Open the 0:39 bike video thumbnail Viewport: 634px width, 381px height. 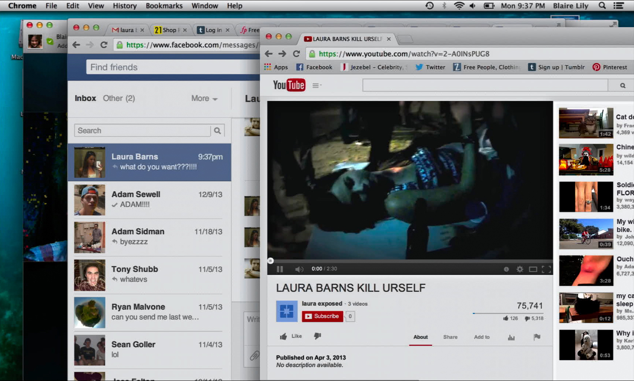point(586,234)
